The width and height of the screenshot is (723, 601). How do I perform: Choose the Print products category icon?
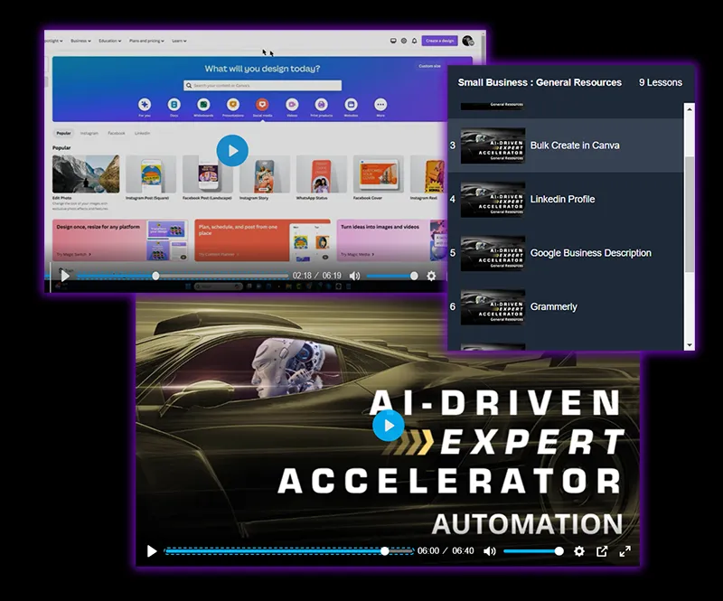pyautogui.click(x=322, y=105)
